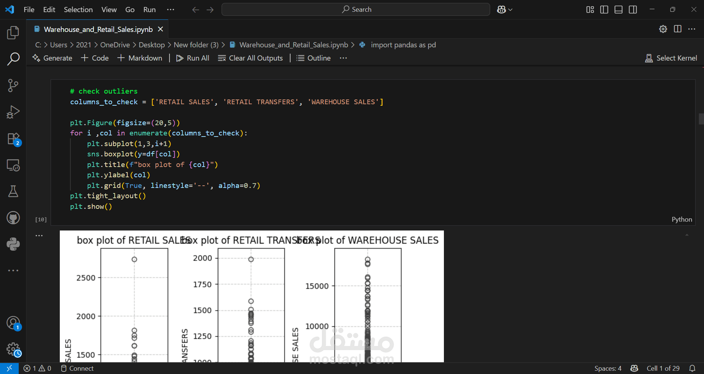Open the Python extension view
Viewport: 704px width, 374px height.
13,244
